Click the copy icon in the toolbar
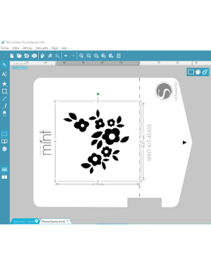Viewport: 211px width, 264px height. click(42, 56)
